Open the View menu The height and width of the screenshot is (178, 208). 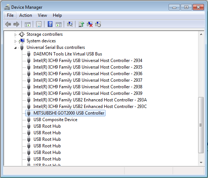(42, 15)
